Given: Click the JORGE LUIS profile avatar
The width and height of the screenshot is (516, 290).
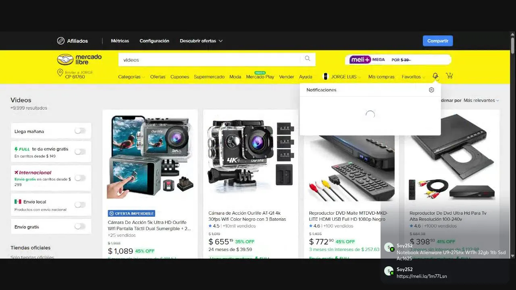Looking at the screenshot, I should (x=326, y=77).
